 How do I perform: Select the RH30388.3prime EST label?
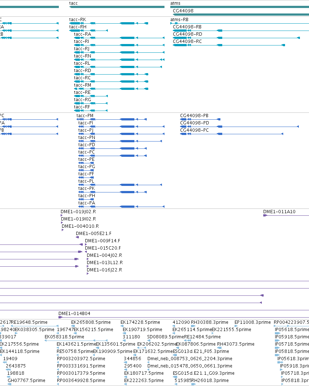point(210,322)
